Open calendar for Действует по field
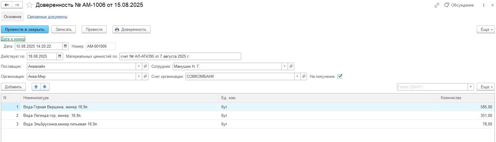The width and height of the screenshot is (496, 142). coord(60,56)
